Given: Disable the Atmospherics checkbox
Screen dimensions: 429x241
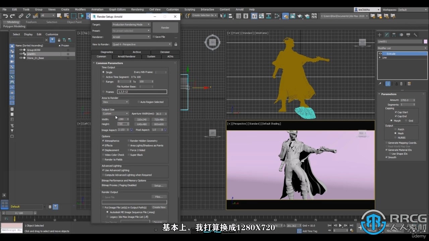Looking at the screenshot, I should click(103, 141).
